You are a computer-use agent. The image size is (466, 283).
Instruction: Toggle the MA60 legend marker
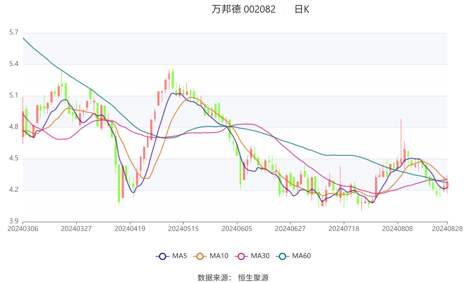(282, 256)
